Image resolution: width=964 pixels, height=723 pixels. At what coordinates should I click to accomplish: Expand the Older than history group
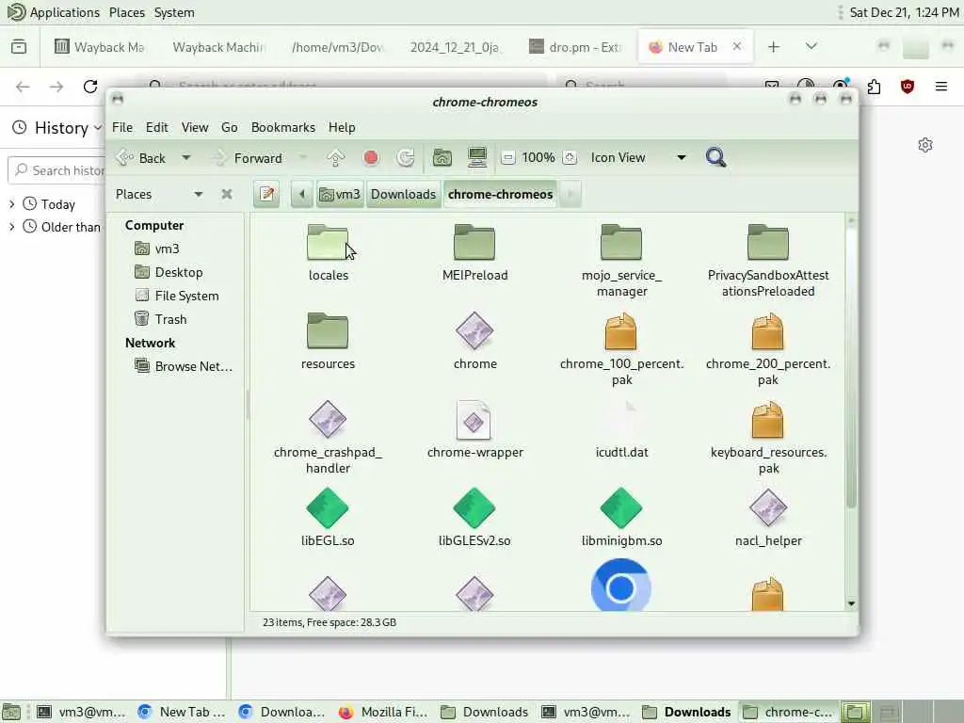tap(11, 227)
